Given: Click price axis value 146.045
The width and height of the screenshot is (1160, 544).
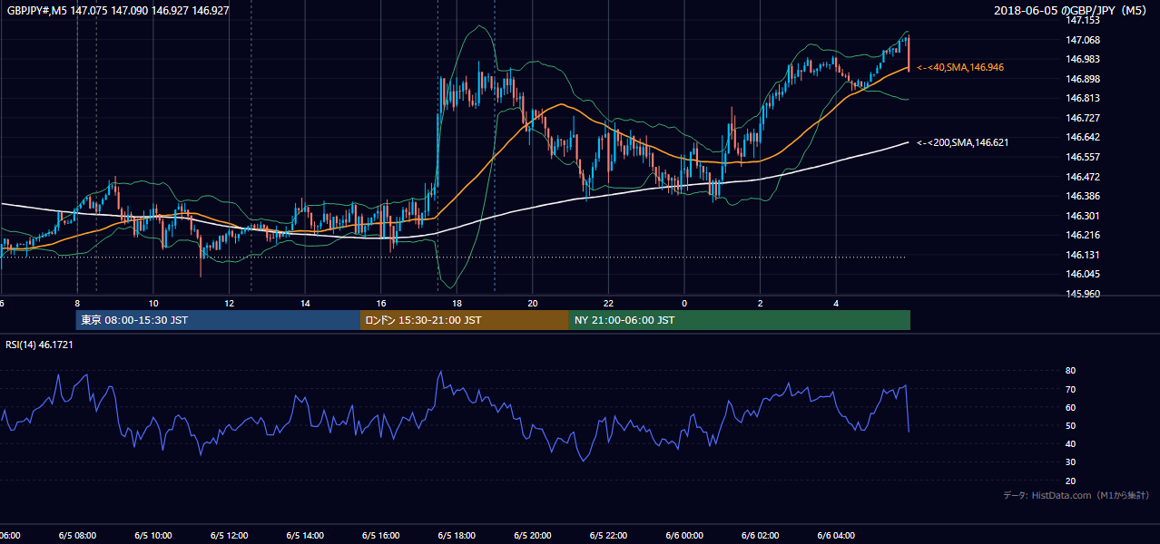Looking at the screenshot, I should (1084, 274).
